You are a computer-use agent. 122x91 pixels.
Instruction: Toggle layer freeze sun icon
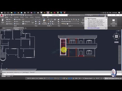(64, 24)
